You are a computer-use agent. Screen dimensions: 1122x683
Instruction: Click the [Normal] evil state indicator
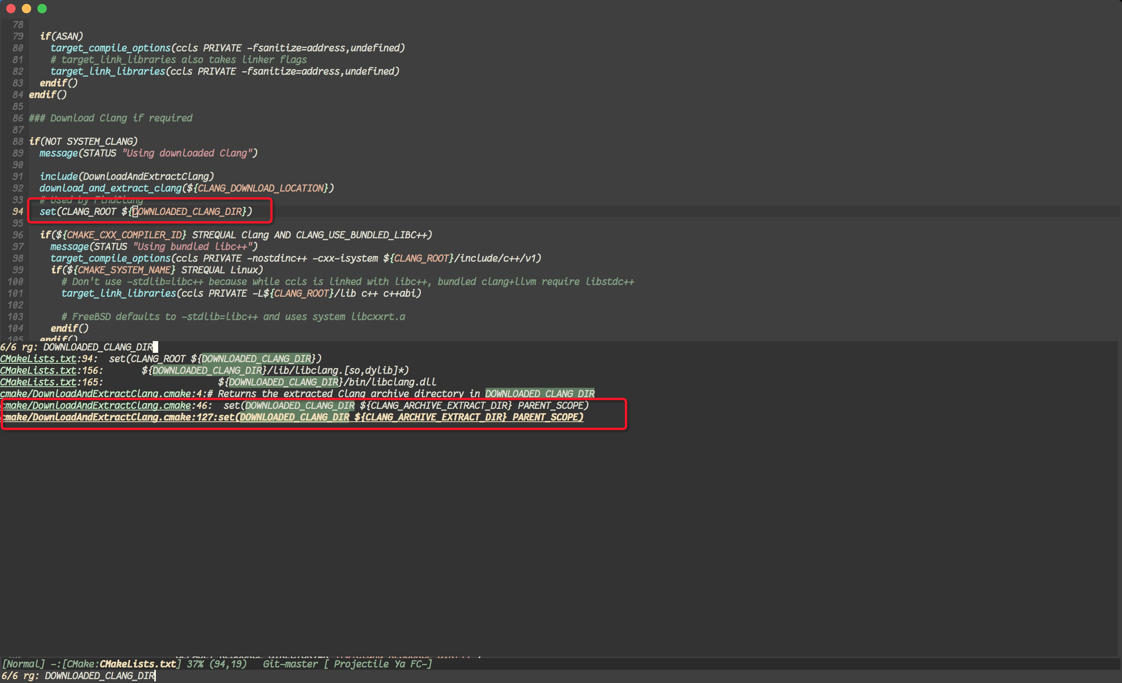tap(24, 664)
